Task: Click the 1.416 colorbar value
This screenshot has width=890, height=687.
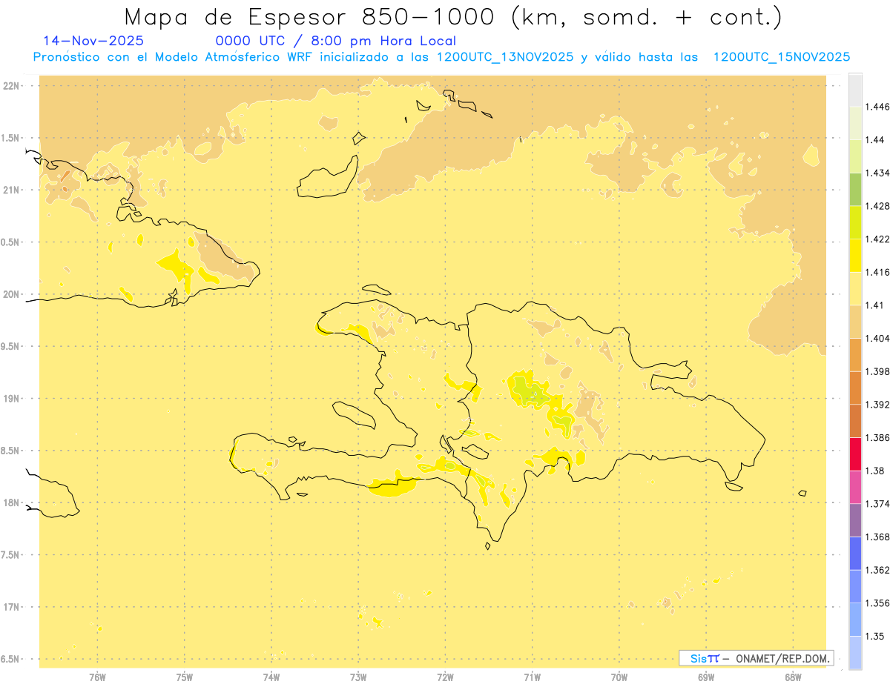Action: click(x=877, y=272)
